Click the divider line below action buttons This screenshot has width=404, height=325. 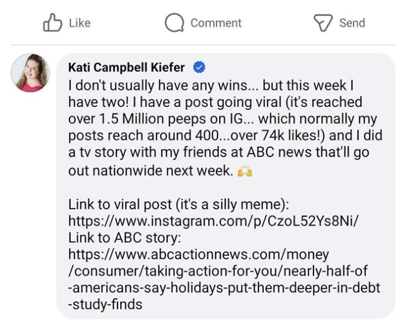tap(202, 44)
